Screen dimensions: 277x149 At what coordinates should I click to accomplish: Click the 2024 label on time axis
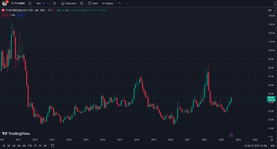click(x=238, y=140)
